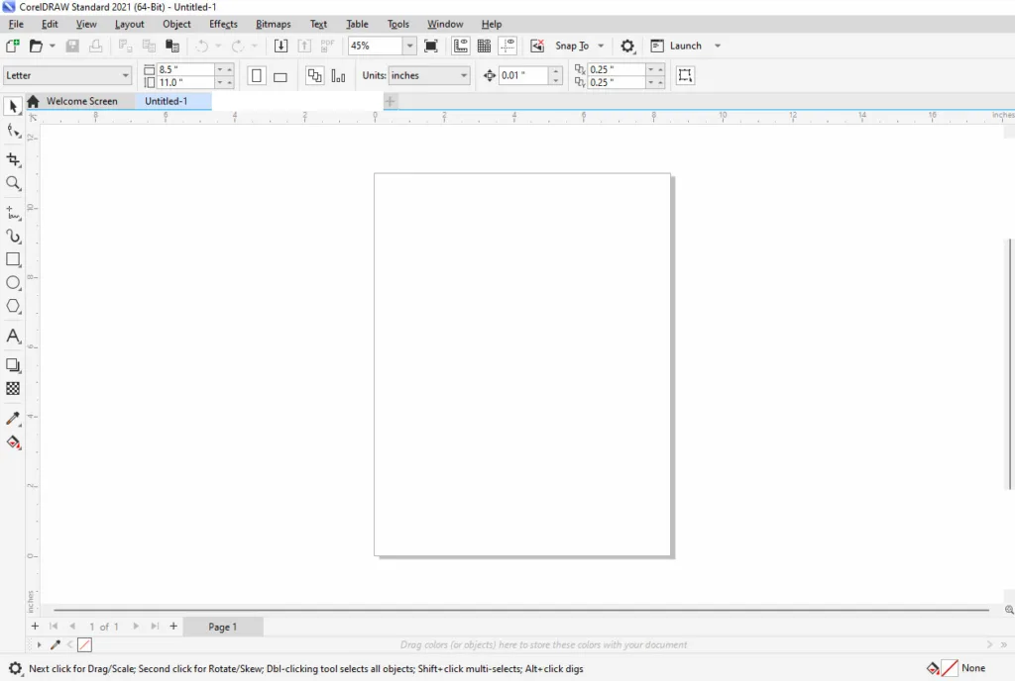
Task: Open the Object menu
Action: [x=176, y=24]
